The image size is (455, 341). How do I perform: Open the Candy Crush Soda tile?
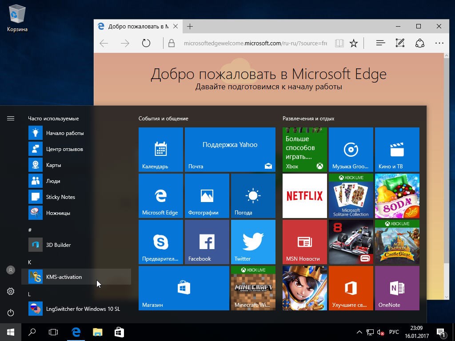pyautogui.click(x=397, y=196)
